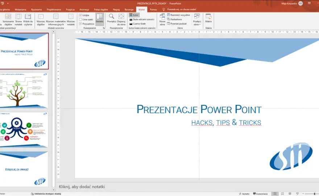Screen dimensions: 319x196
Task: Open the Makra dialog
Action: 208,19
